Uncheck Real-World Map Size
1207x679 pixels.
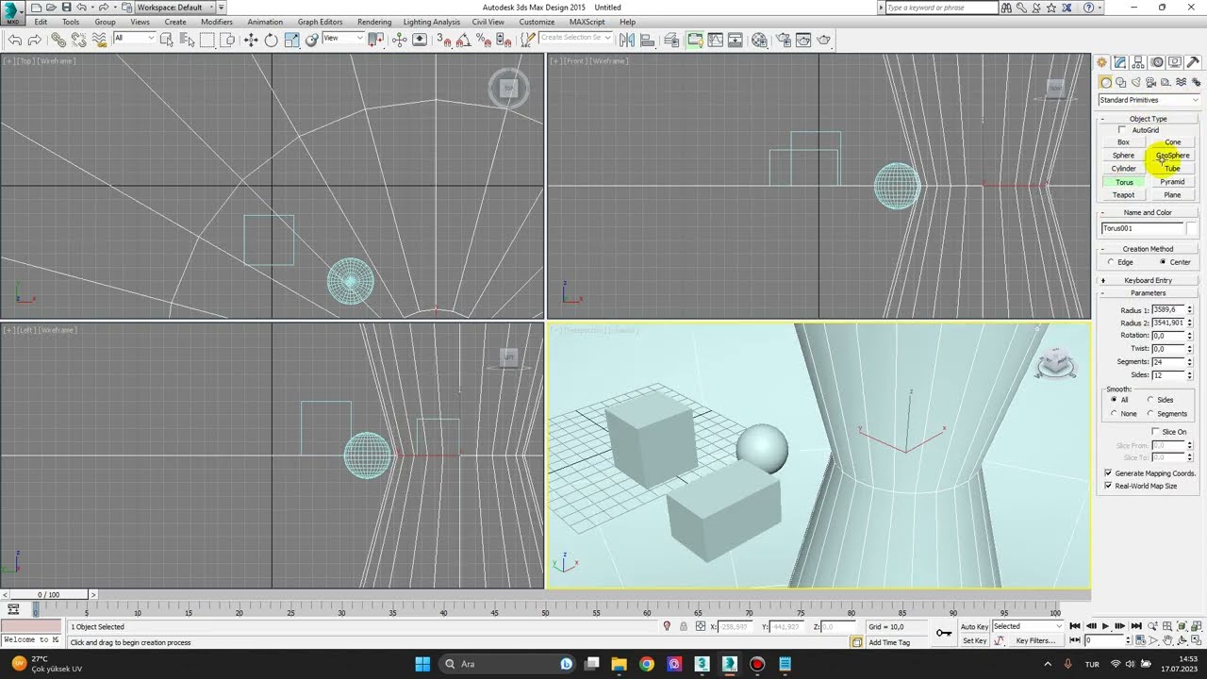pyautogui.click(x=1108, y=486)
